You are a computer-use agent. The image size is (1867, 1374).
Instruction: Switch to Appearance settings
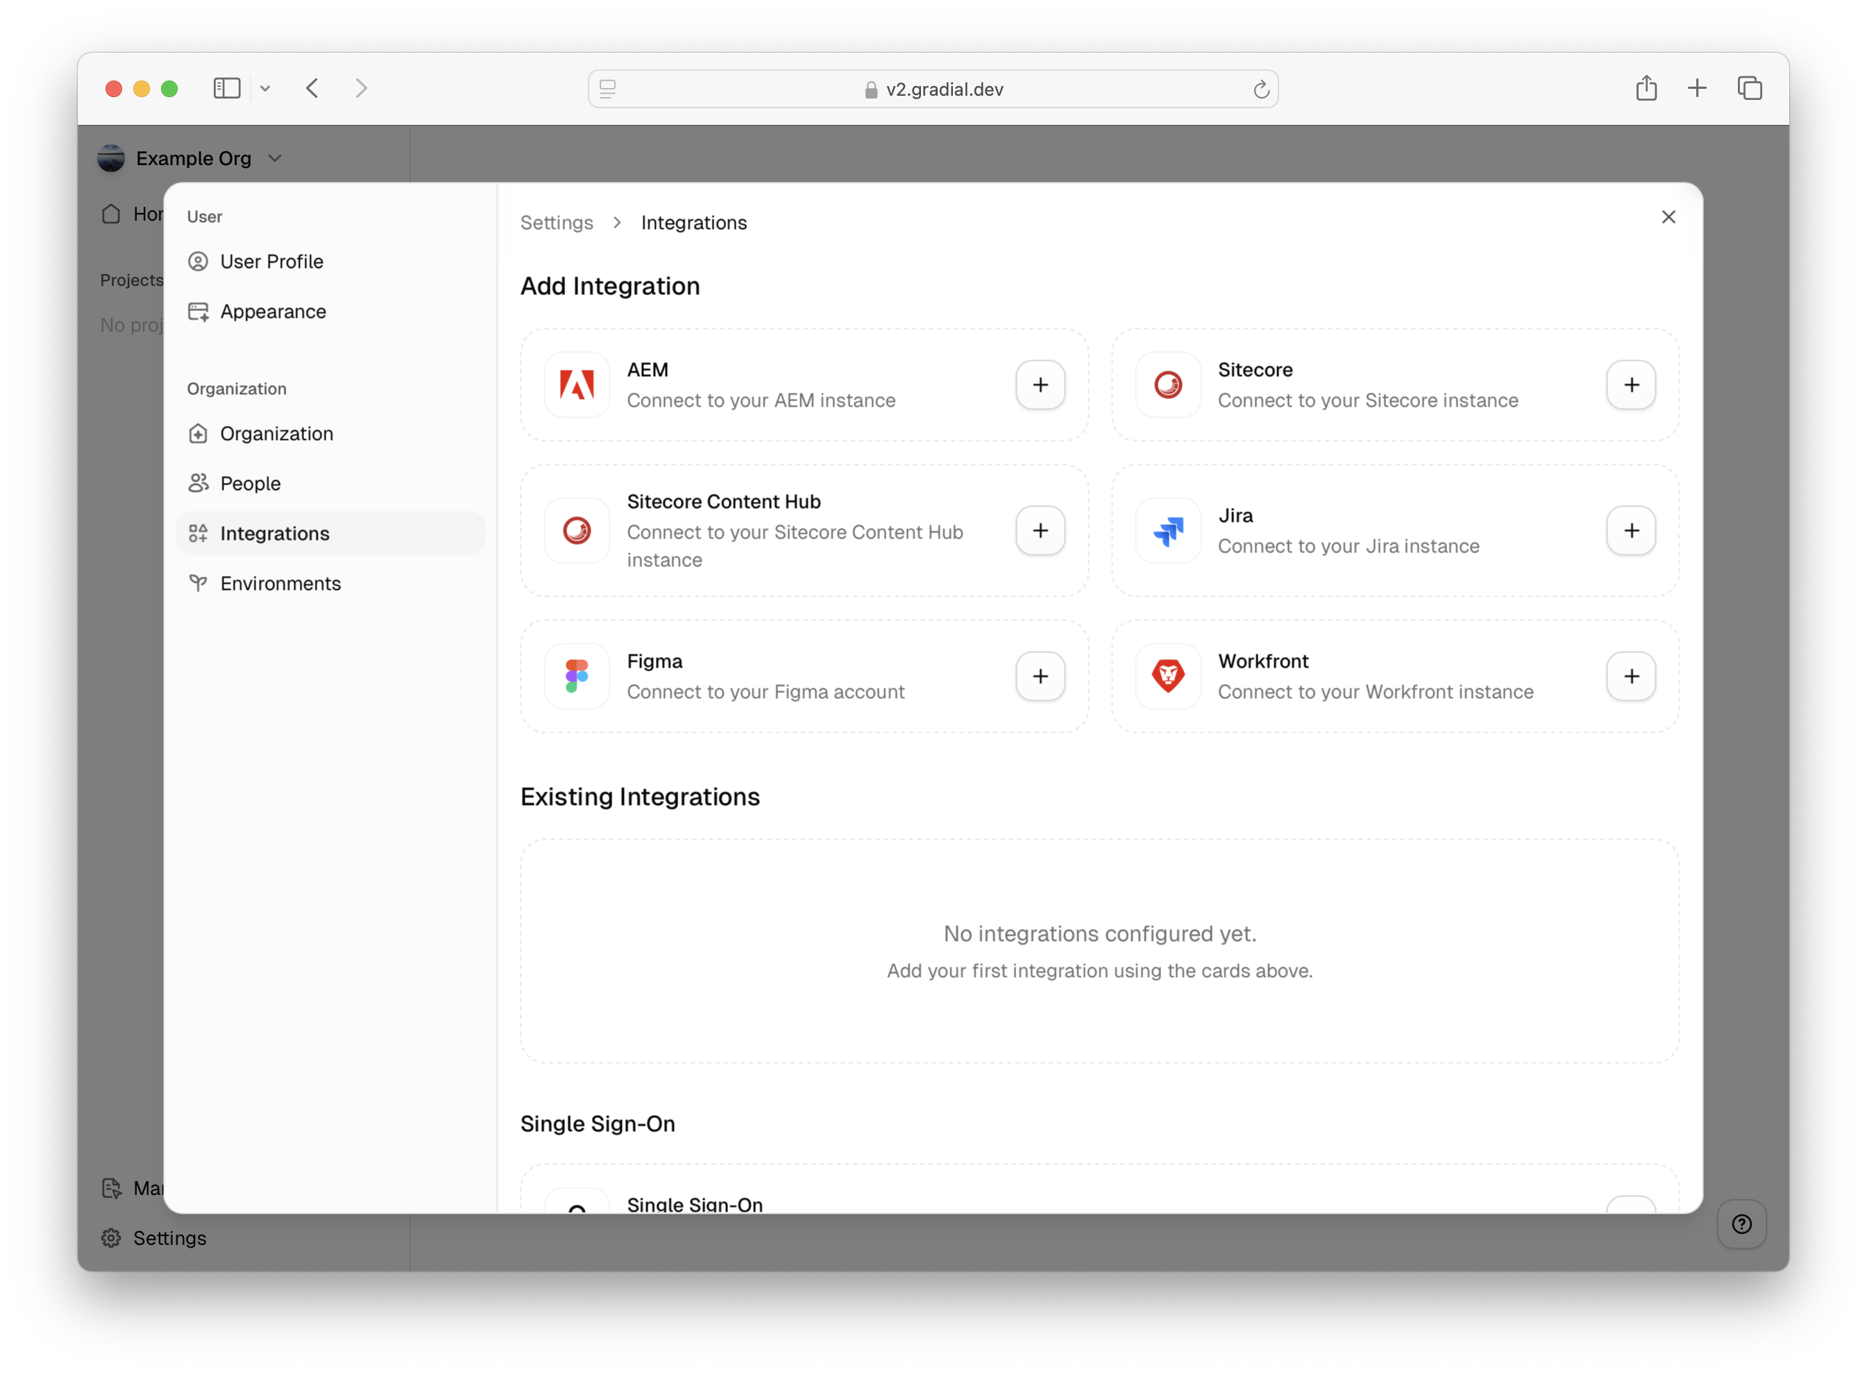tap(273, 312)
